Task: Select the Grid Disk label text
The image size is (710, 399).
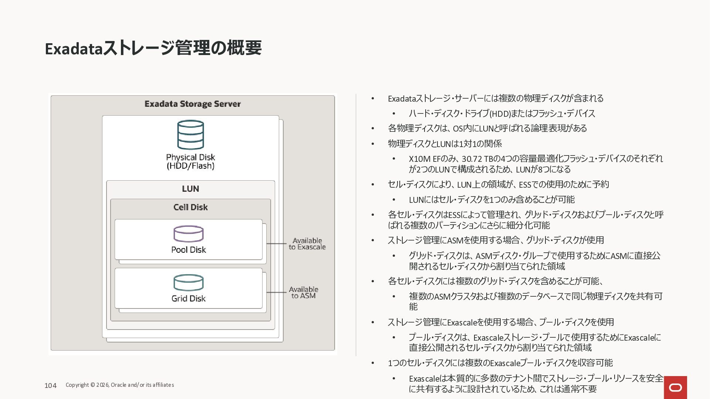Action: point(189,299)
